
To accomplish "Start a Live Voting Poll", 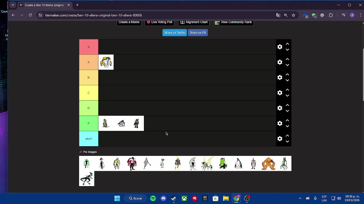I will [x=160, y=22].
